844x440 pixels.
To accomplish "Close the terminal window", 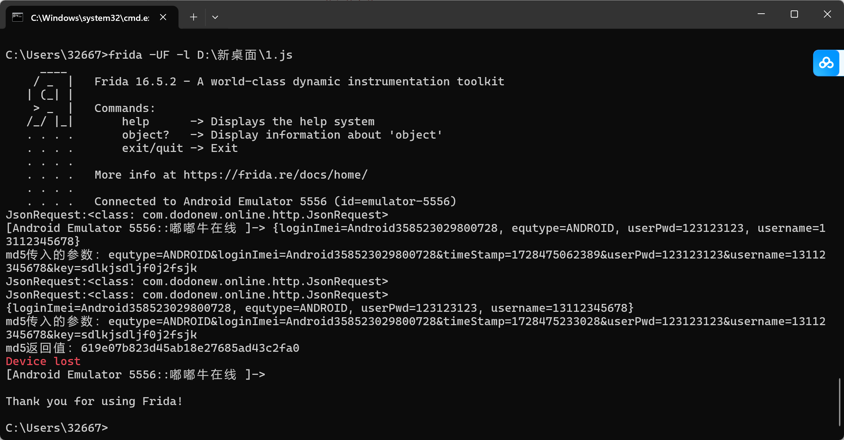I will 827,14.
